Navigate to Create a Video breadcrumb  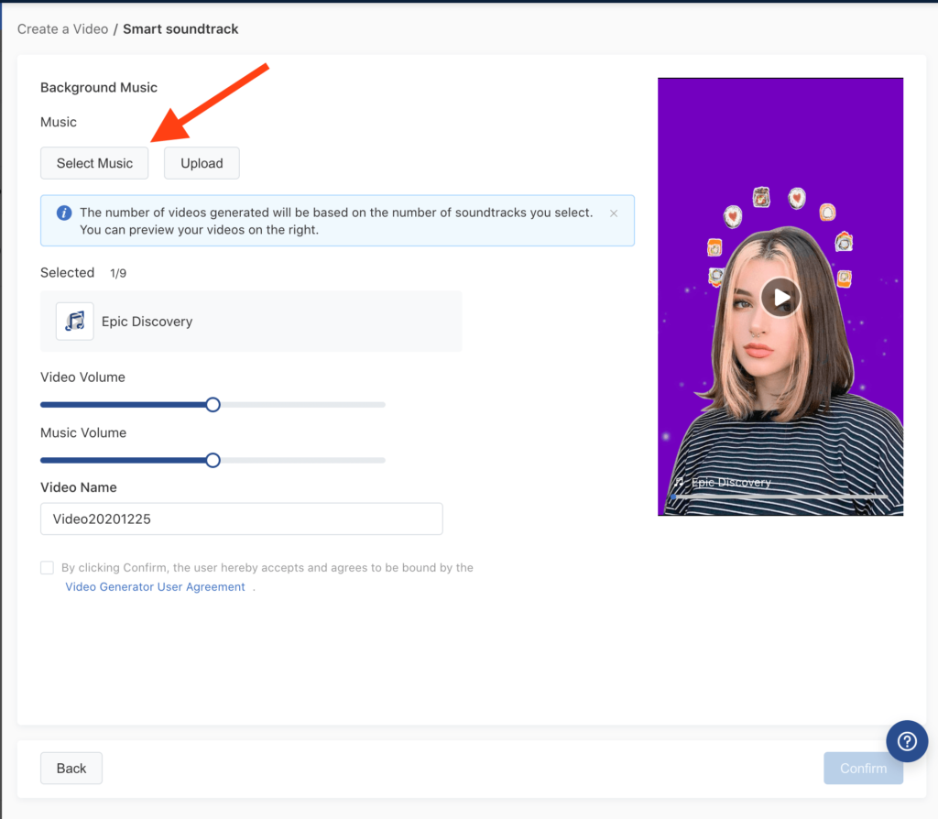(x=62, y=29)
